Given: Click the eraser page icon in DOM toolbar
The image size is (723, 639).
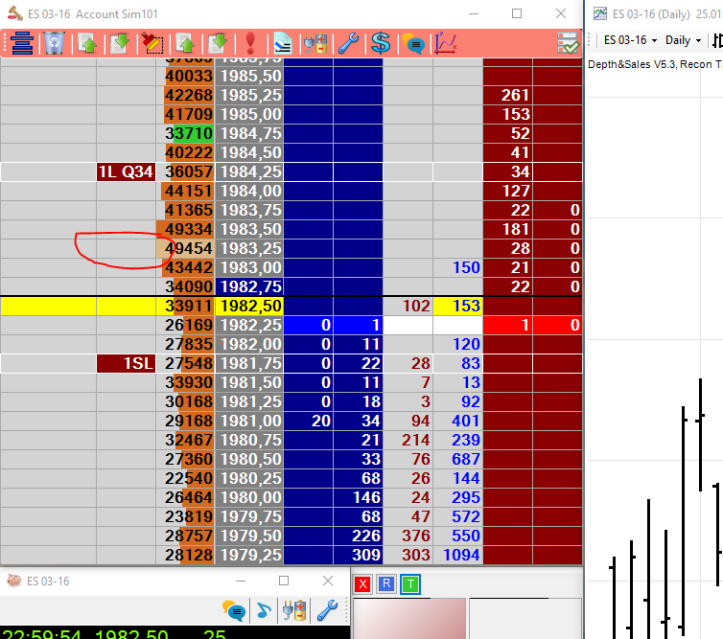Looking at the screenshot, I should click(282, 44).
